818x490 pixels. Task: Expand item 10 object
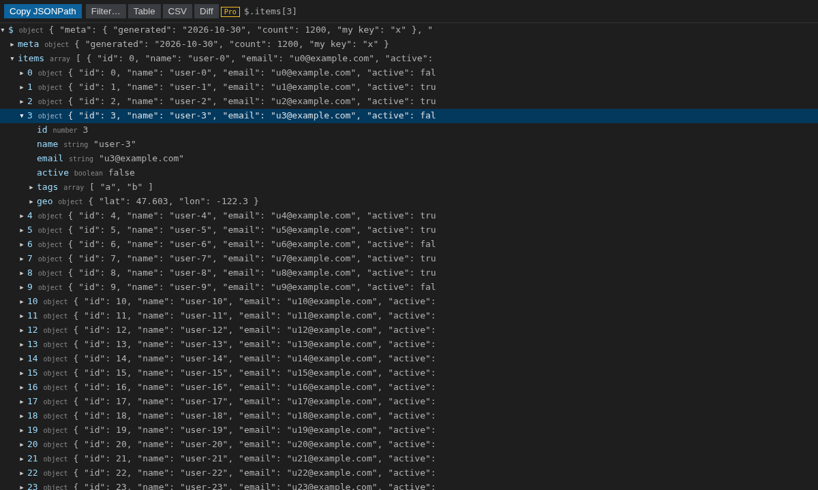point(22,301)
